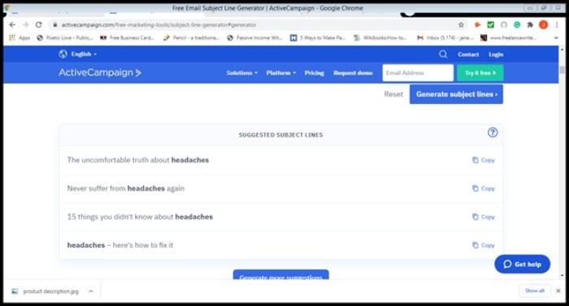Expand the English language dropdown

coord(84,54)
